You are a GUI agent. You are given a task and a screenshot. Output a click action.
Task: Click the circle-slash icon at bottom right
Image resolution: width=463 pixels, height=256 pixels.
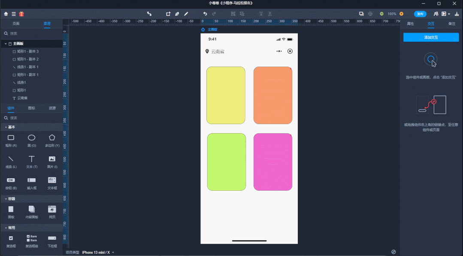393,252
